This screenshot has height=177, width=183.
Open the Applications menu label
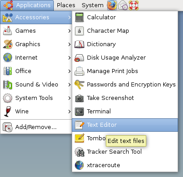pyautogui.click(x=33, y=5)
